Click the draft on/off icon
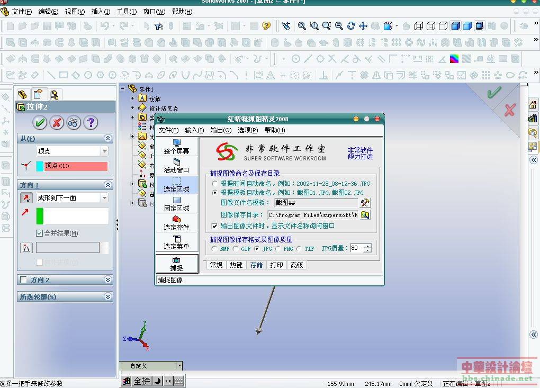 click(x=26, y=248)
